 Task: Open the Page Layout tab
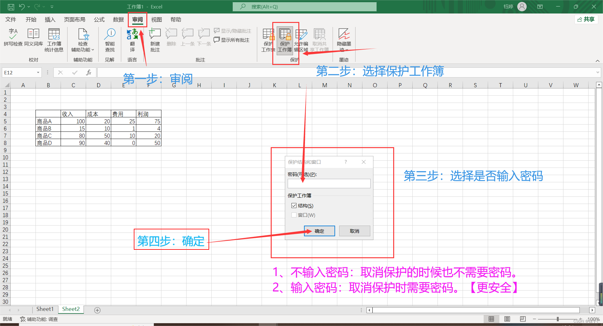pyautogui.click(x=74, y=19)
